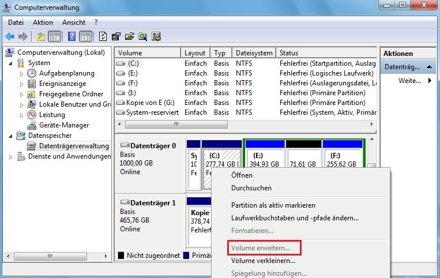Click the dark blue Primär legend swatch

click(186, 256)
